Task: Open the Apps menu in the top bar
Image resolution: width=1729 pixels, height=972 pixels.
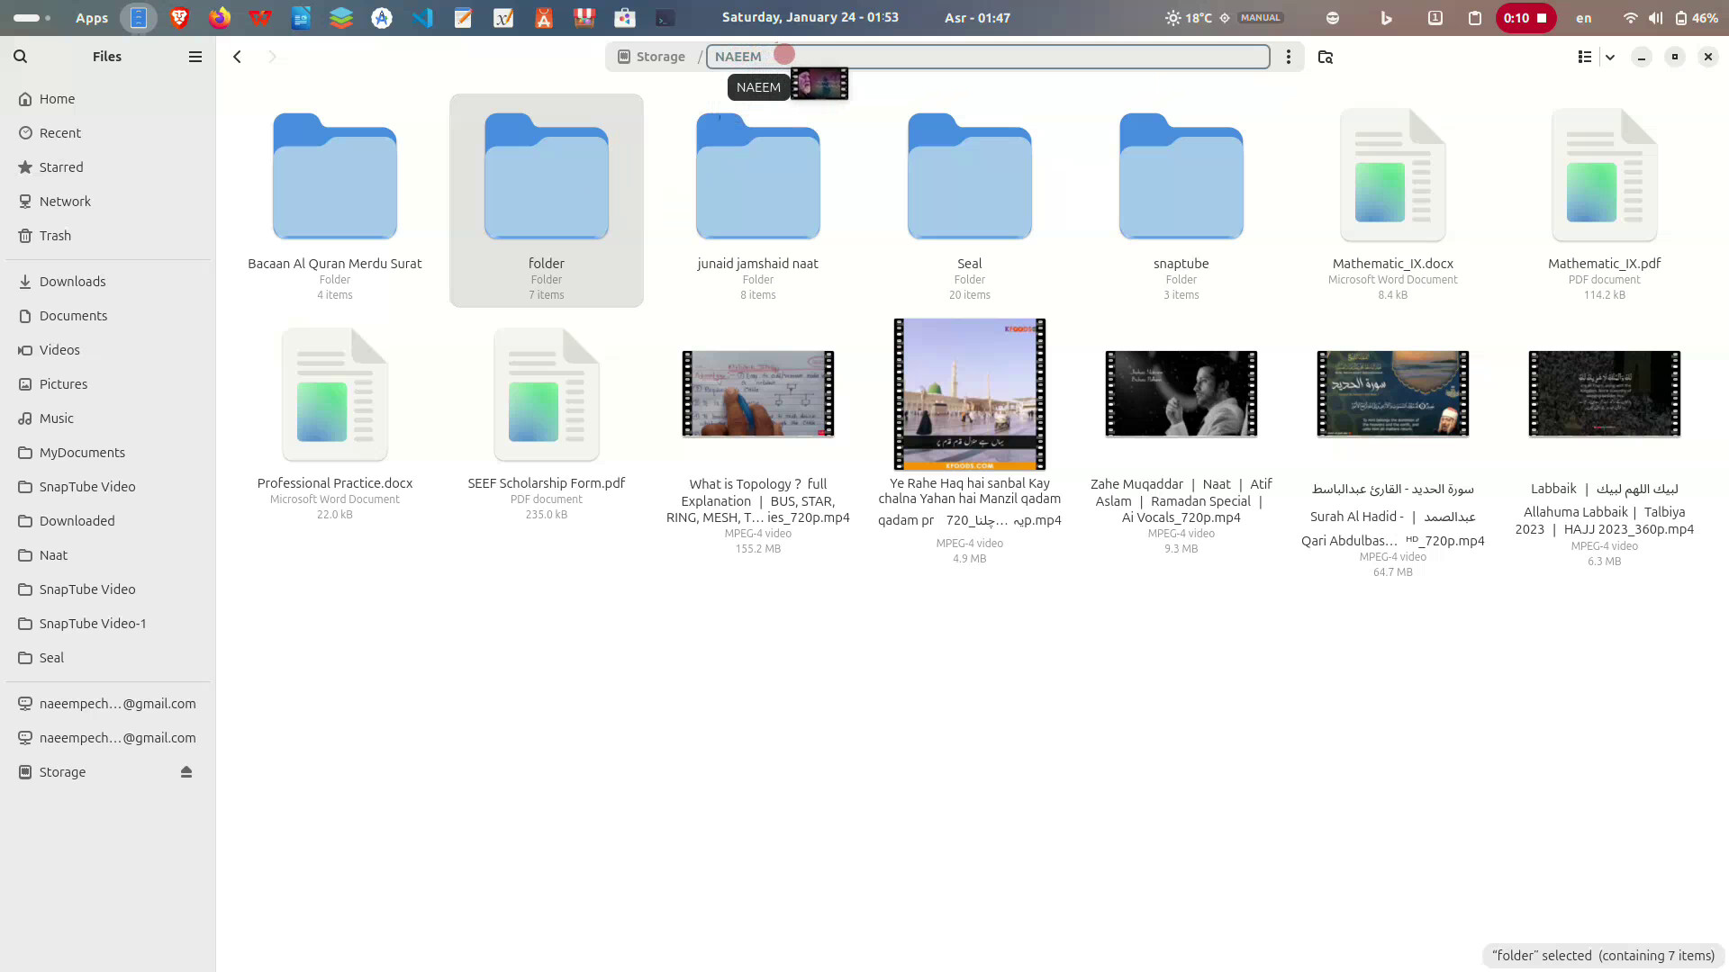Action: pos(91,17)
